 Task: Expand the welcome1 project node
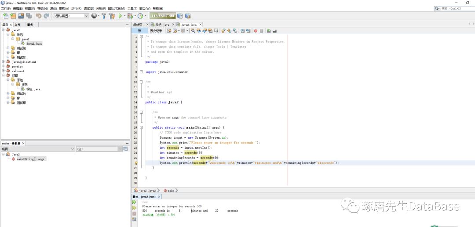click(x=4, y=71)
